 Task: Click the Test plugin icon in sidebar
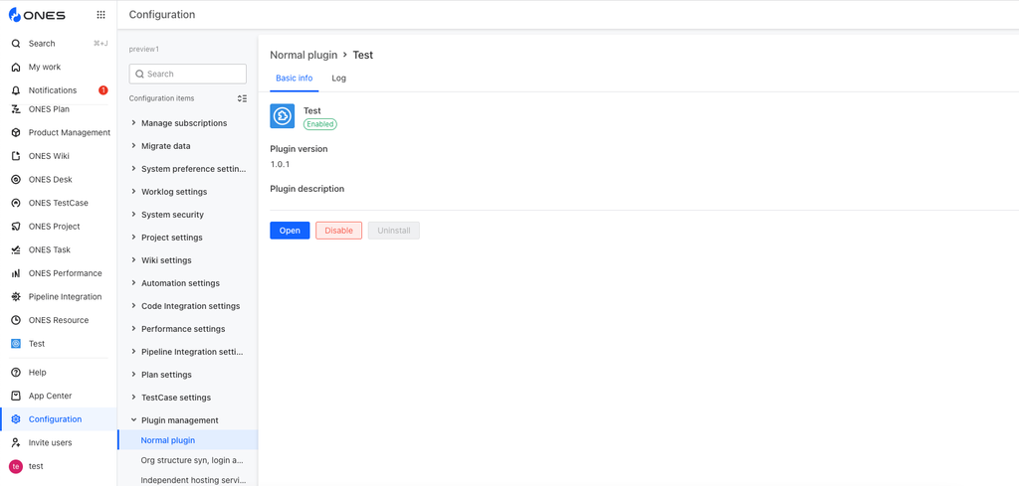tap(16, 343)
